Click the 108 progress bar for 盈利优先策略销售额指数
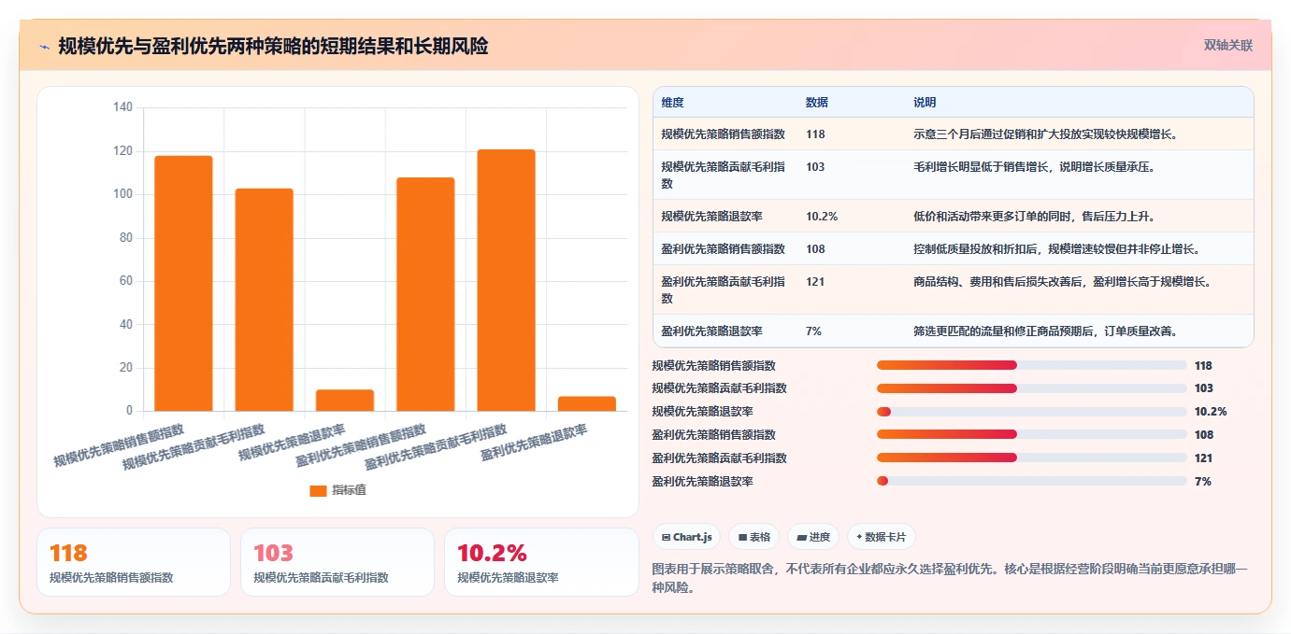 pos(1032,435)
